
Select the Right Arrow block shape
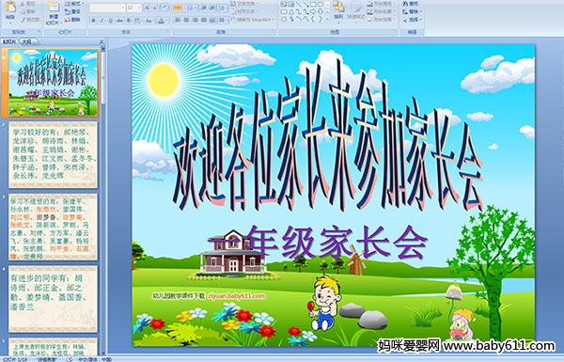[313, 12]
